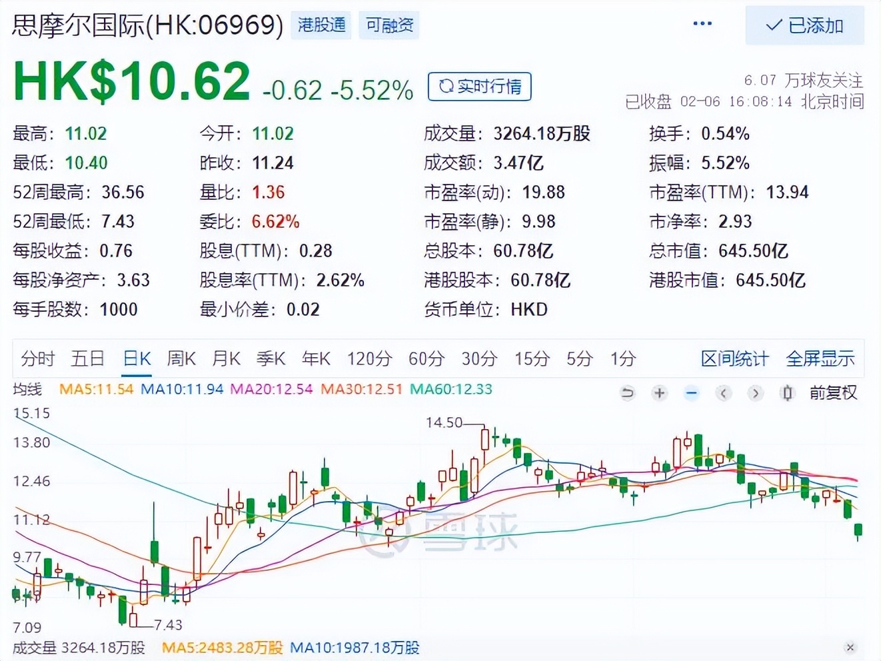
Task: Open the 前复权 adjustment dropdown
Action: pyautogui.click(x=833, y=393)
